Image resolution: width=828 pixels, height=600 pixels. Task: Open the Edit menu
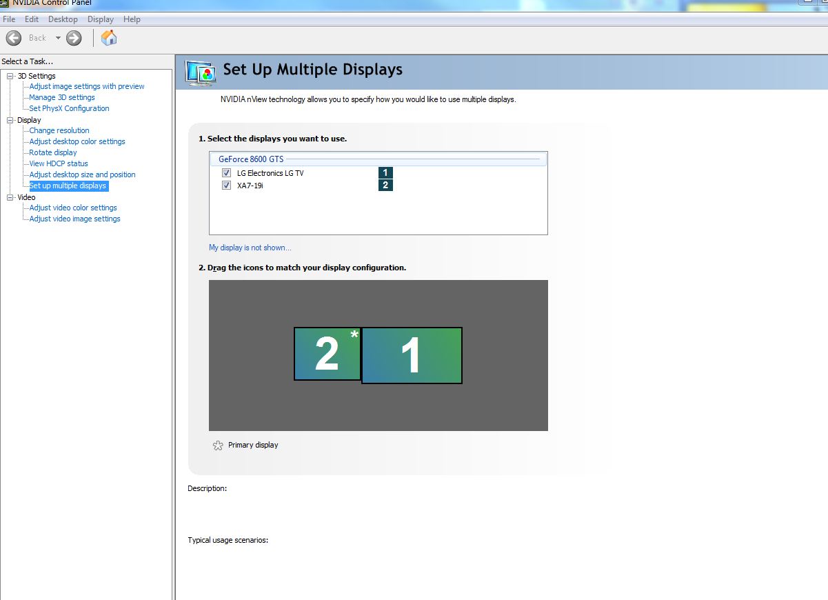[x=32, y=19]
